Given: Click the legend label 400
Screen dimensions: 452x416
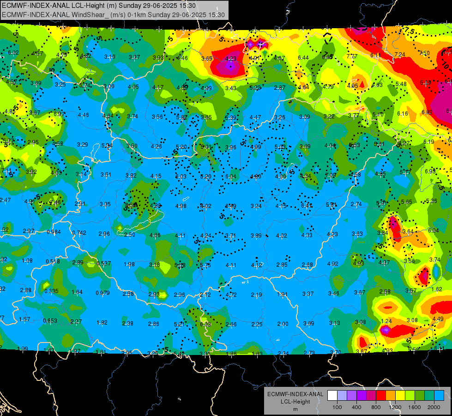Looking at the screenshot, I should click(x=356, y=407).
